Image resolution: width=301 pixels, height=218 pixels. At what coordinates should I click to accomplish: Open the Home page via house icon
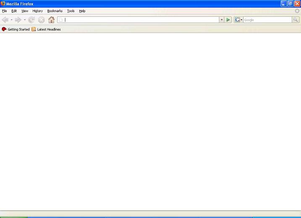coord(51,20)
